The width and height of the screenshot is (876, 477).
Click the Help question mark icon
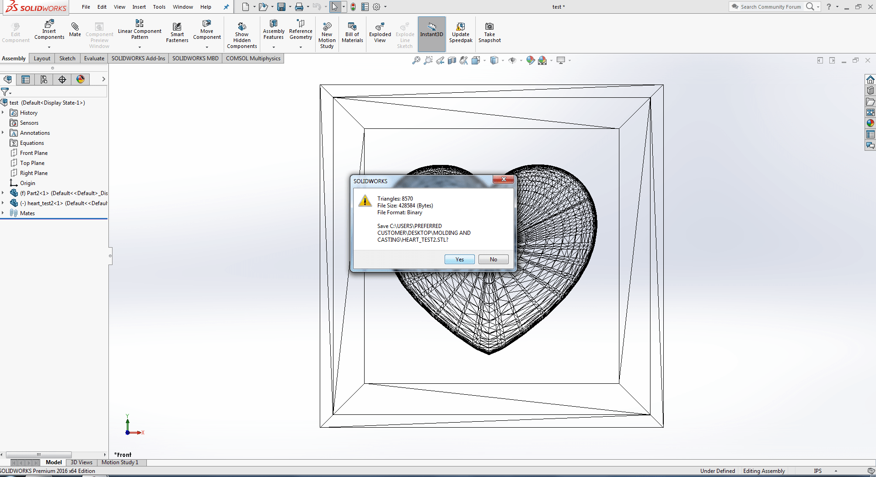(828, 7)
